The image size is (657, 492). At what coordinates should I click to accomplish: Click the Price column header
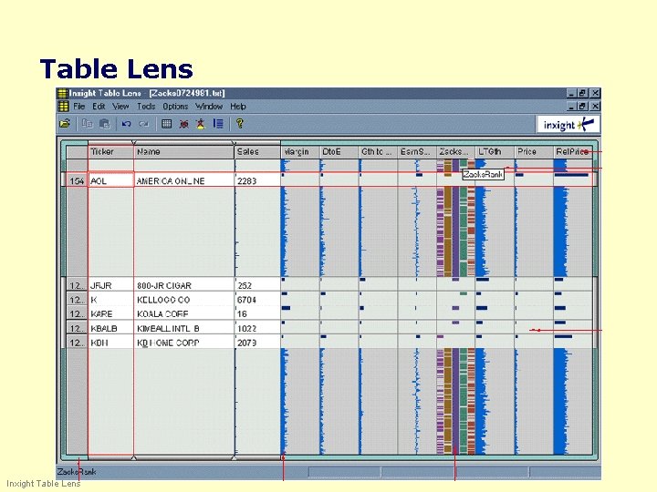[x=534, y=152]
